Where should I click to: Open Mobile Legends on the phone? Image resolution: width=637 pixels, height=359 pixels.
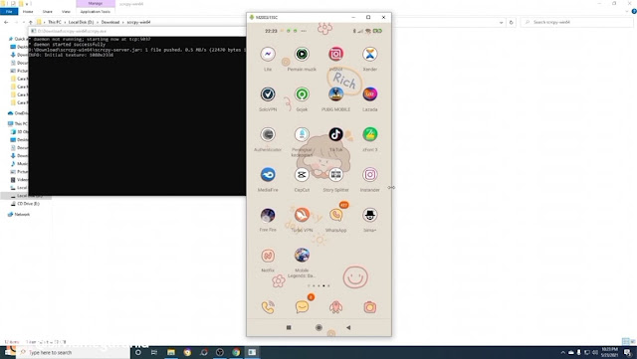[x=302, y=255]
